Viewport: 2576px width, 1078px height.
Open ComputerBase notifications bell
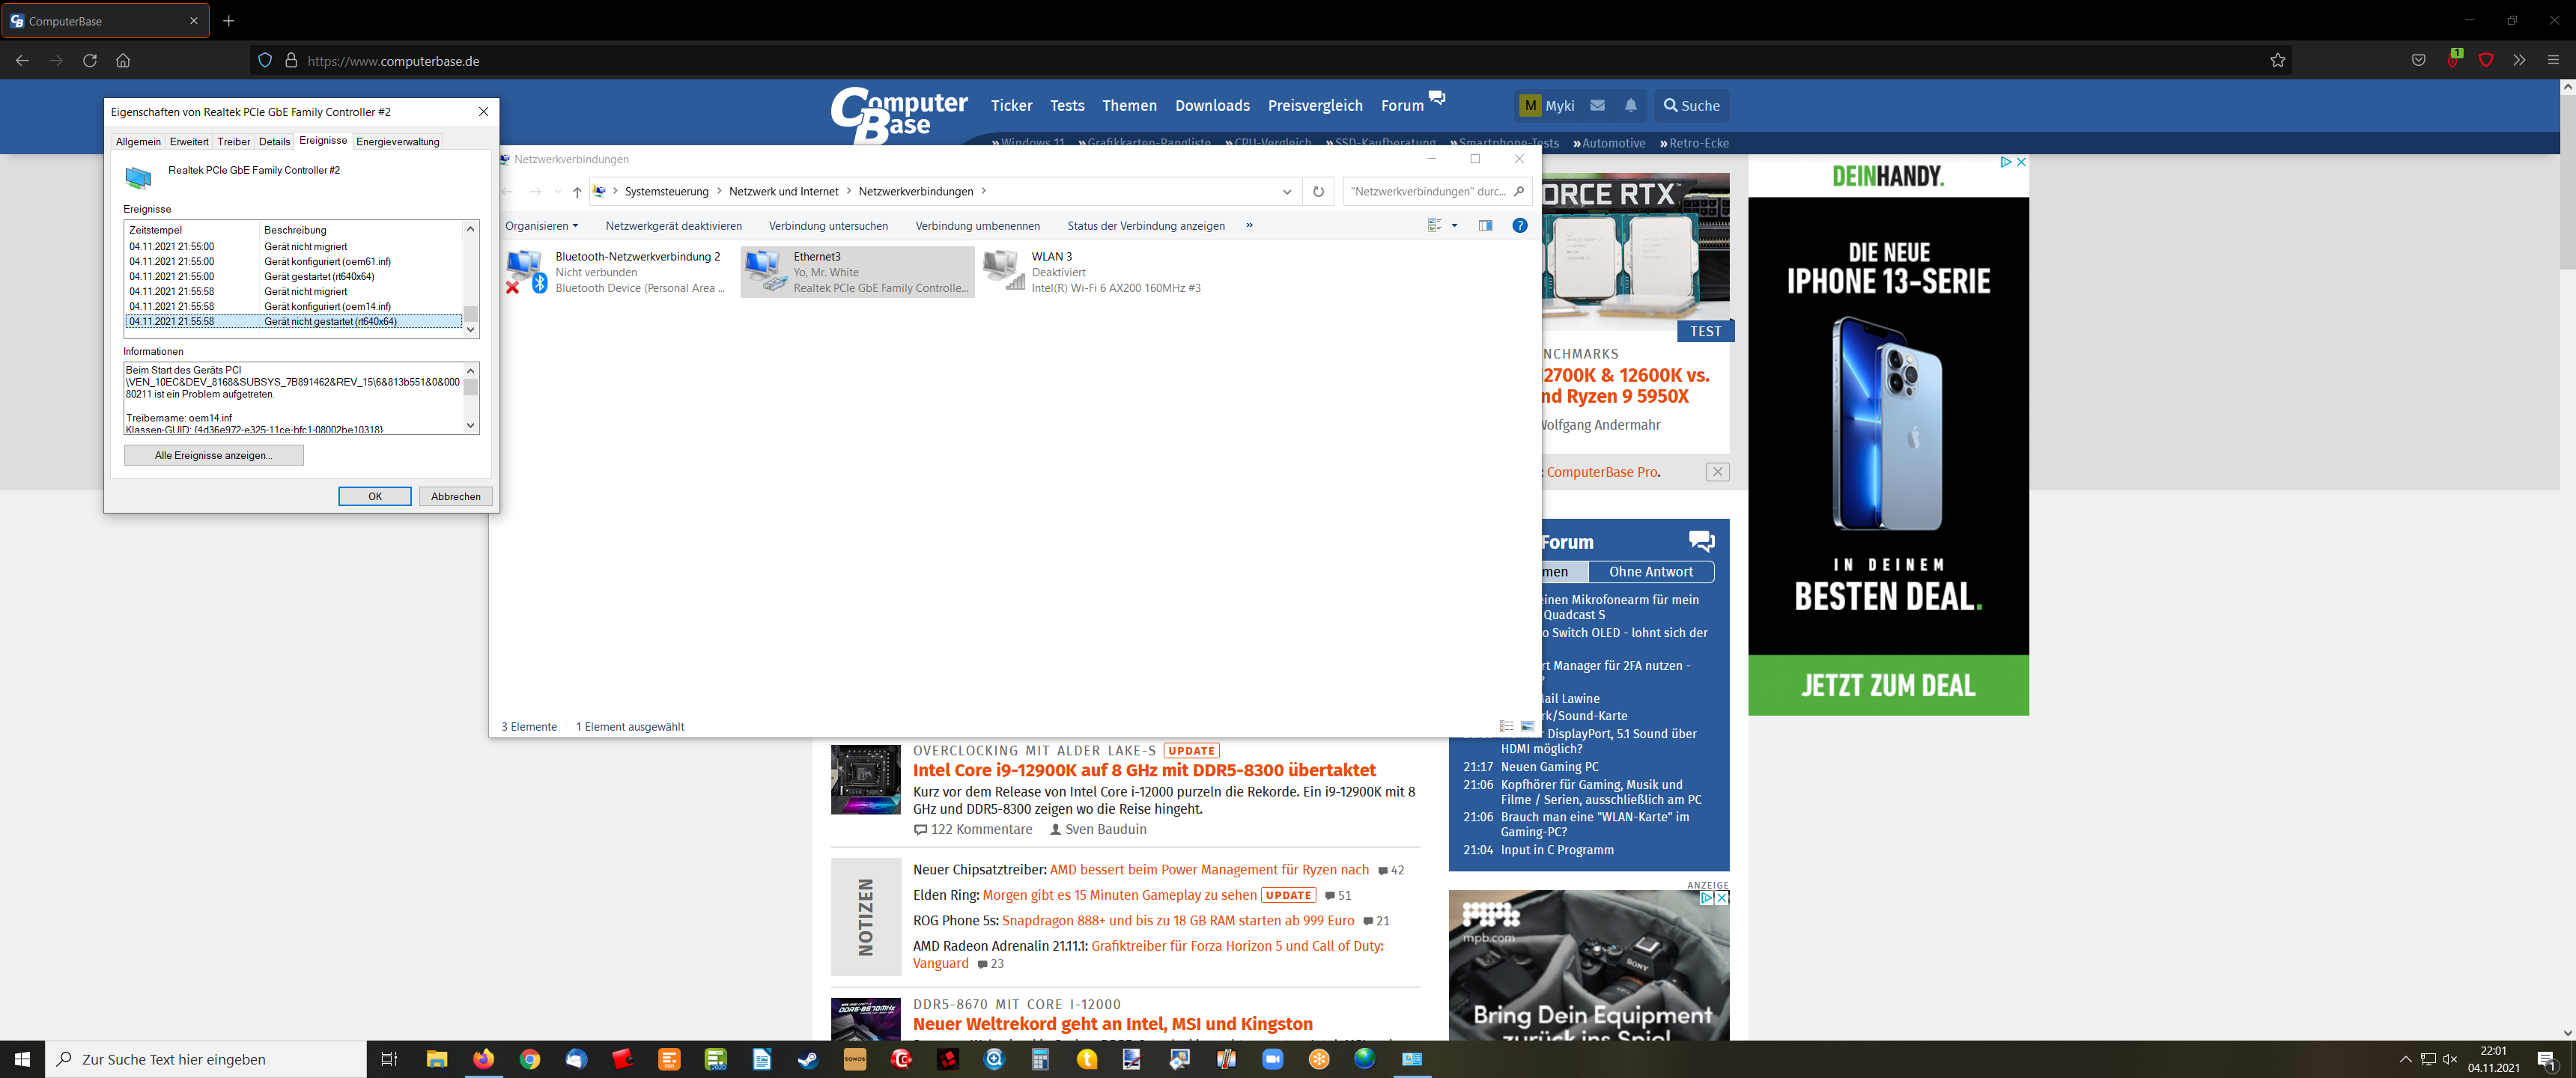click(1631, 105)
